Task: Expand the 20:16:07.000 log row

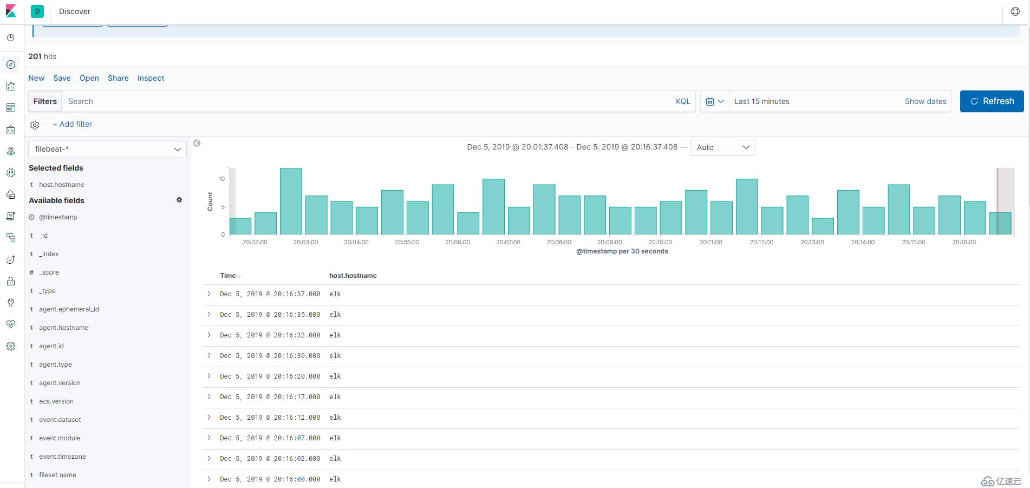Action: 209,438
